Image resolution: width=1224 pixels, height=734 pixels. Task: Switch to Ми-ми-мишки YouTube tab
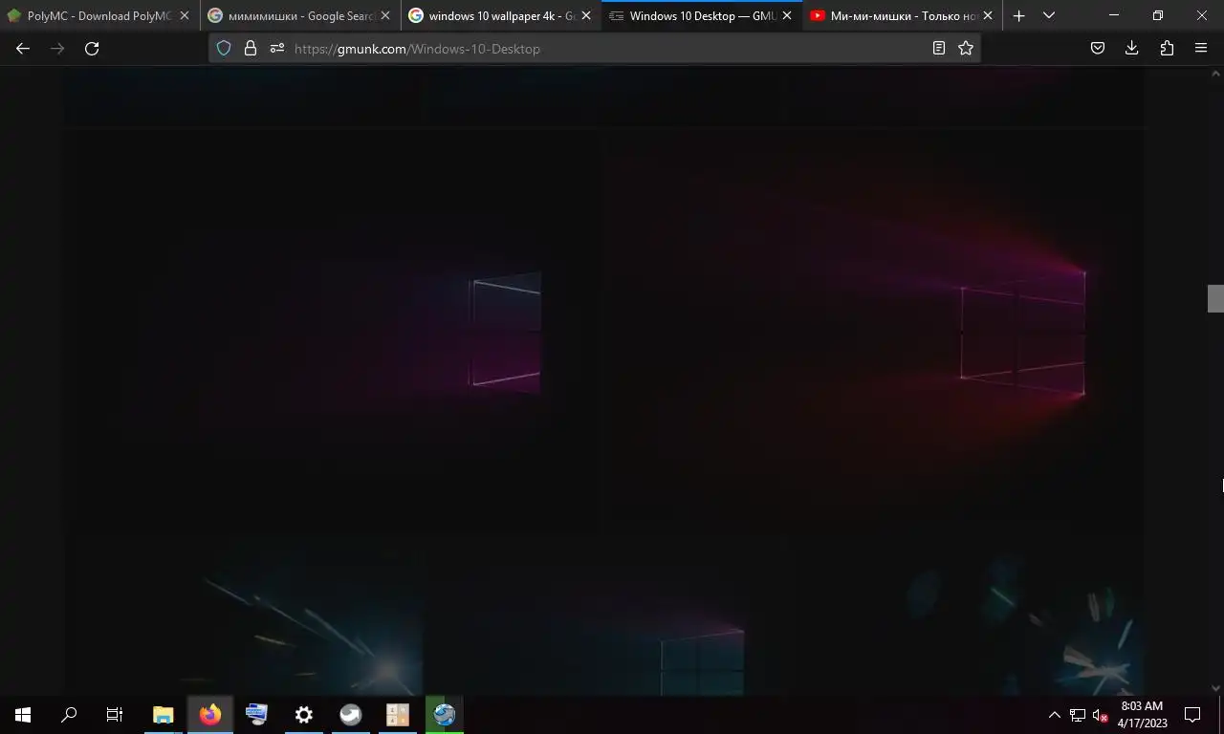pyautogui.click(x=903, y=16)
